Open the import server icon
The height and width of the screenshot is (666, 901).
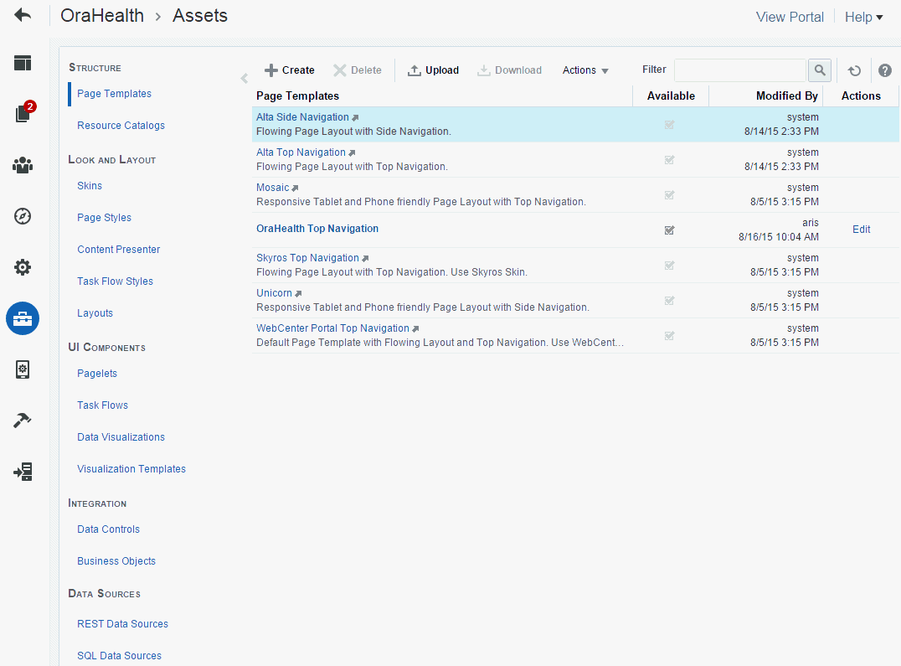[x=23, y=471]
